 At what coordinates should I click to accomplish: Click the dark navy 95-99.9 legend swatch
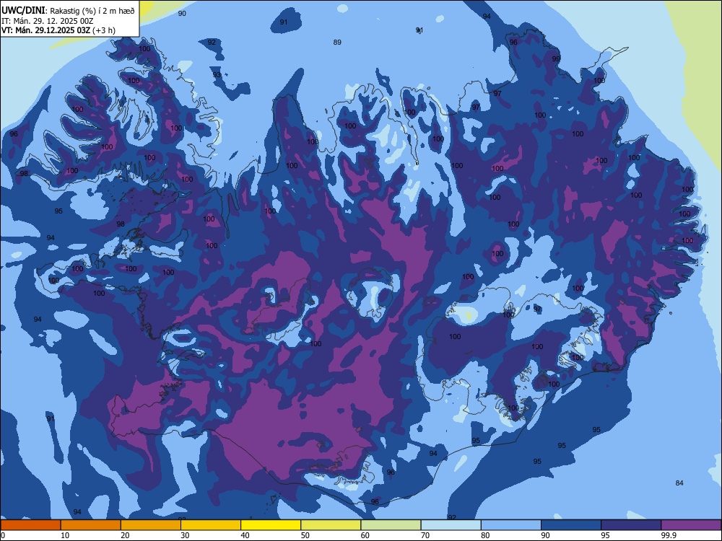pyautogui.click(x=631, y=525)
